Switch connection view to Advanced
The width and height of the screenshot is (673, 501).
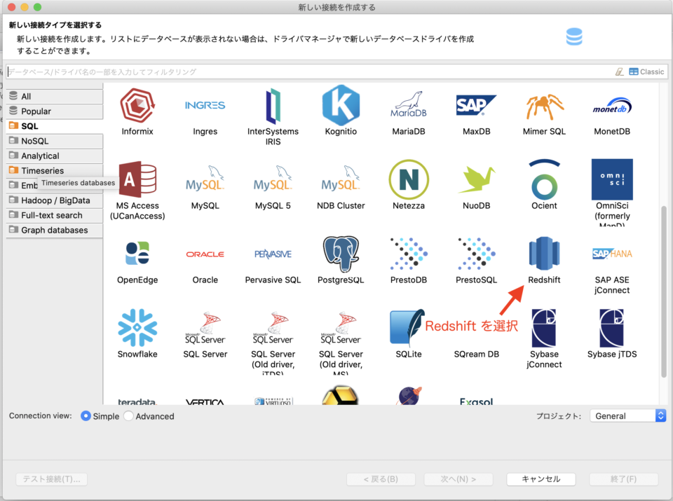point(149,416)
